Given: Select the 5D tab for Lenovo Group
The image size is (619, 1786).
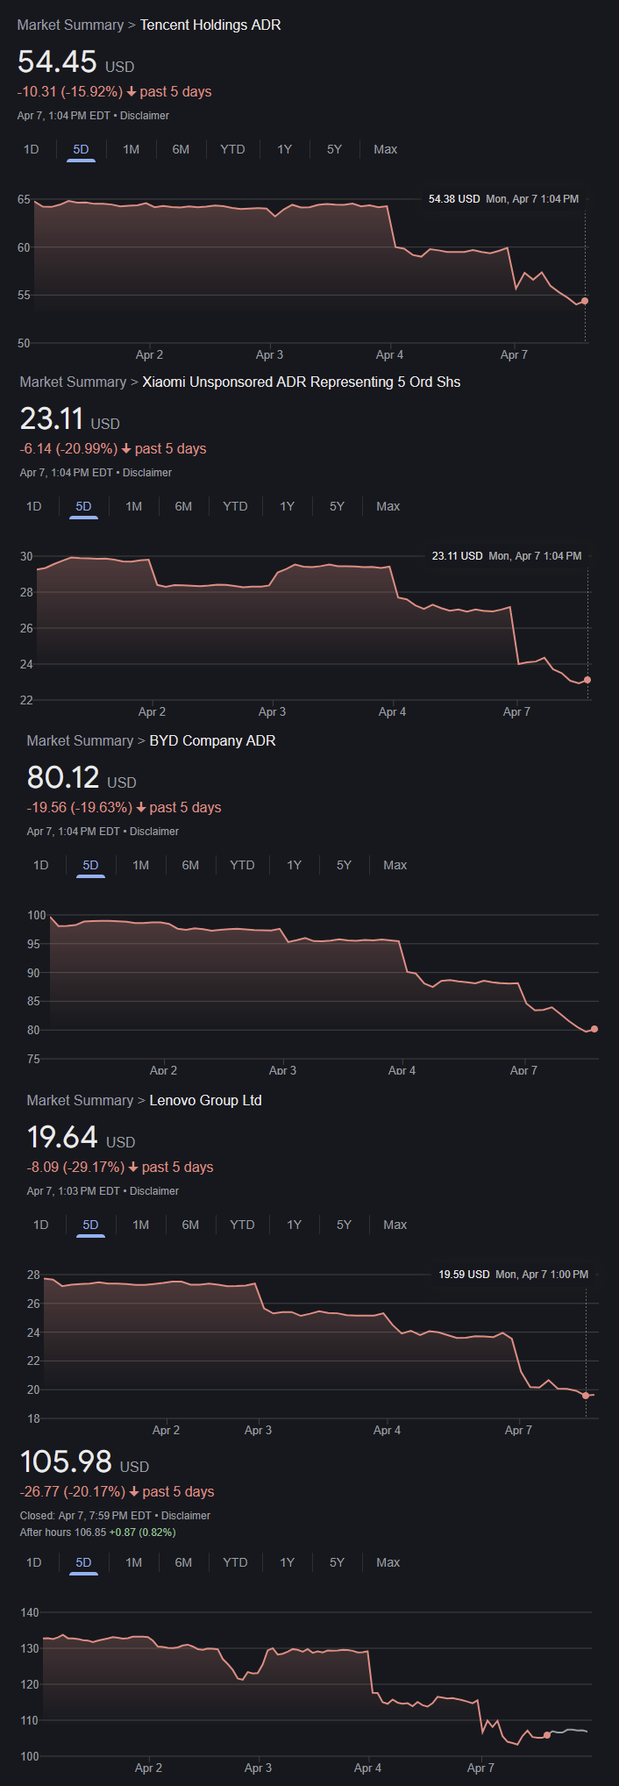Looking at the screenshot, I should pos(90,1225).
